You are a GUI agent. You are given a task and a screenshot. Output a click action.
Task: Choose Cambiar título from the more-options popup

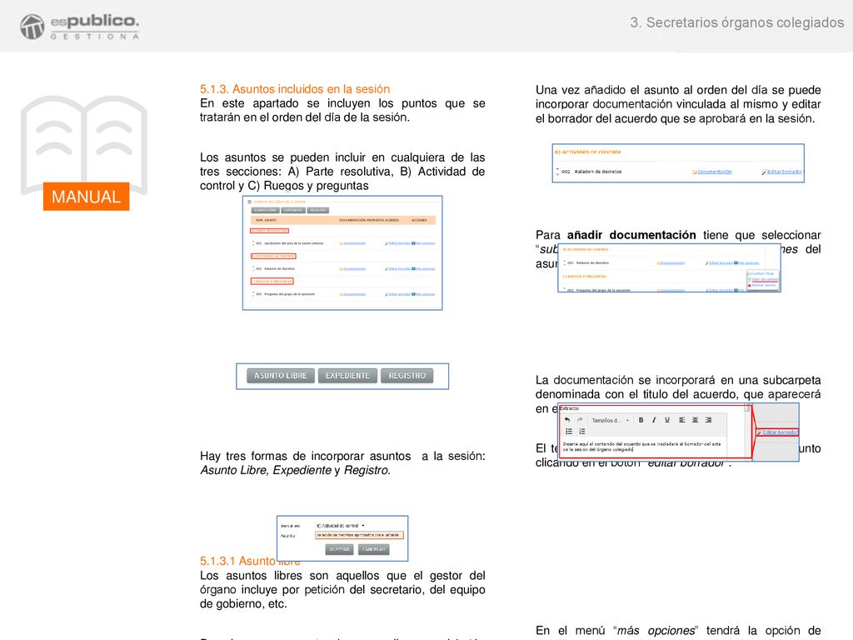click(761, 273)
